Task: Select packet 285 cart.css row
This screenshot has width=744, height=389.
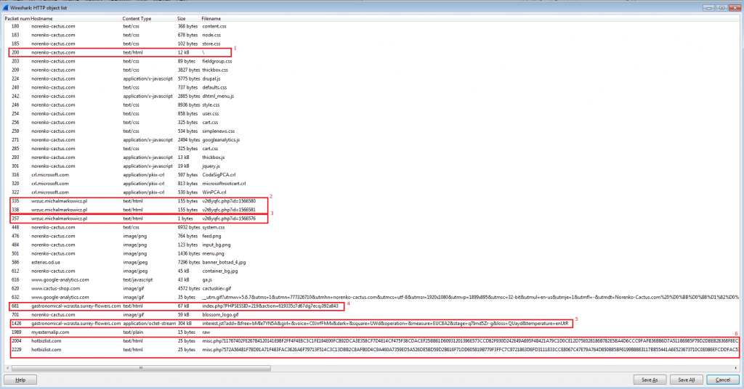Action: coord(372,149)
